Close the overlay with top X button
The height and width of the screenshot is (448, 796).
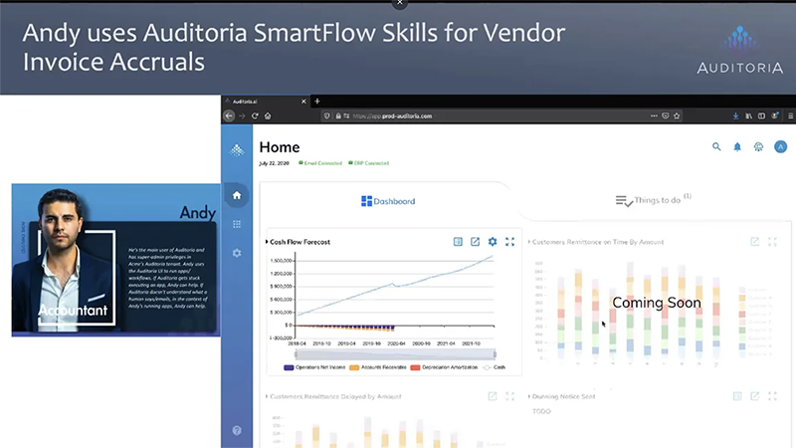tap(400, 3)
